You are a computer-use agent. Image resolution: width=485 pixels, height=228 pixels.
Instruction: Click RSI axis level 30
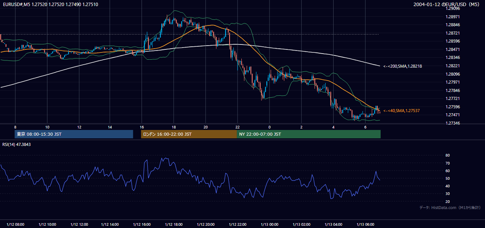click(x=447, y=194)
